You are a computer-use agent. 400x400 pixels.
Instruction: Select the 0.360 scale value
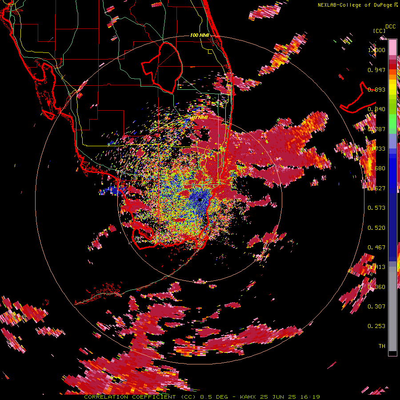coord(376,287)
